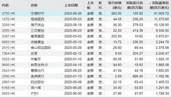171x97 pixels.
Task: Sort by the 名称 column header
Action: click(x=34, y=5)
